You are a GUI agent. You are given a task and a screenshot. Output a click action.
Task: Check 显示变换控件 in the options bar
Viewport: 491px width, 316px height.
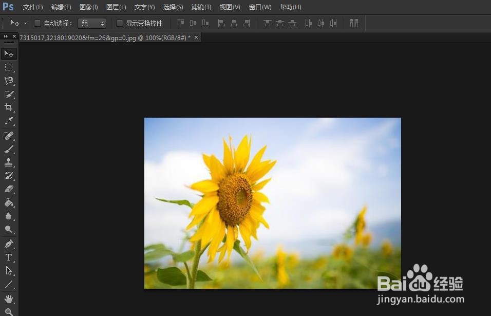click(120, 23)
